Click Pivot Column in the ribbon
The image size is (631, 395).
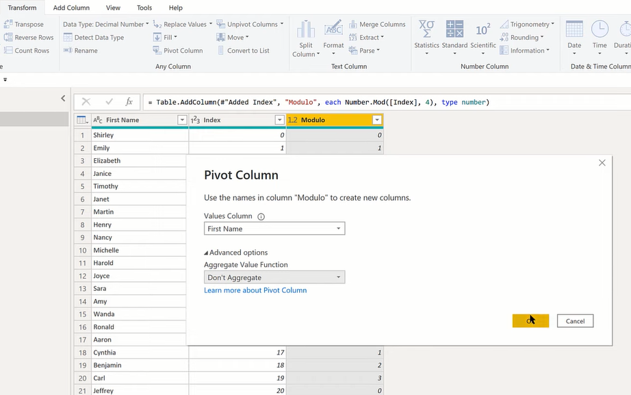pos(178,51)
